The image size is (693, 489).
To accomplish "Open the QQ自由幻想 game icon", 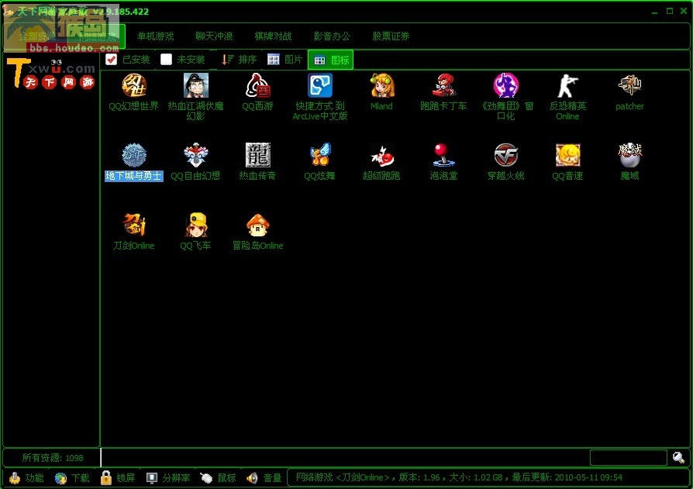I will [196, 156].
